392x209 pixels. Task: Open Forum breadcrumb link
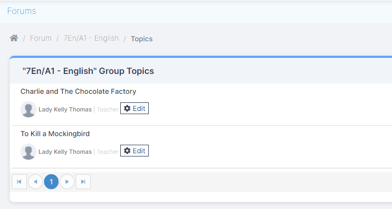(41, 38)
